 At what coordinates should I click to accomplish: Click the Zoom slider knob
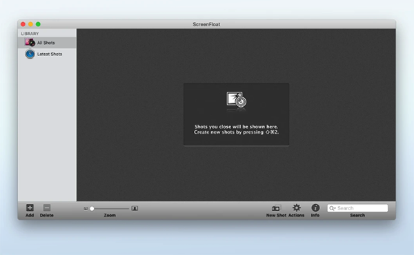click(92, 209)
